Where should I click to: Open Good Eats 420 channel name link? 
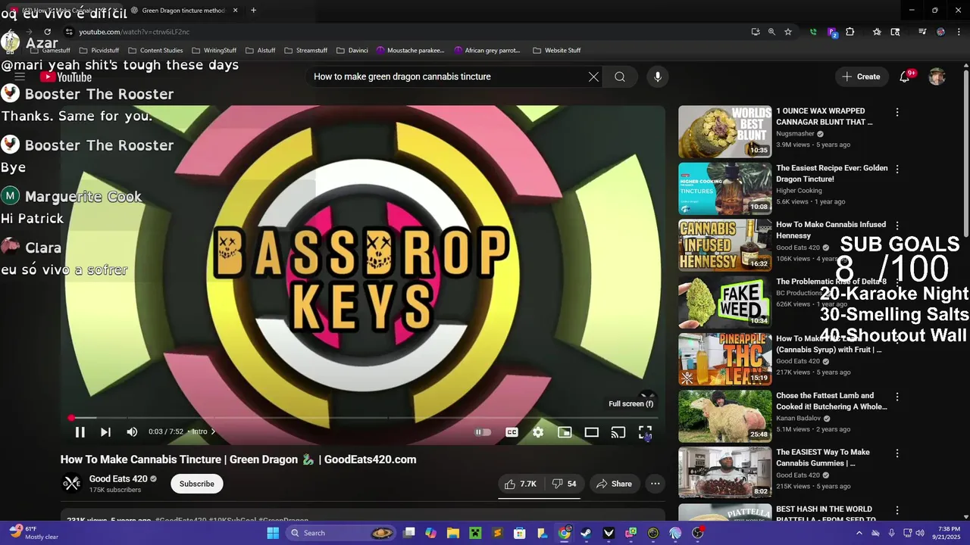pos(118,478)
